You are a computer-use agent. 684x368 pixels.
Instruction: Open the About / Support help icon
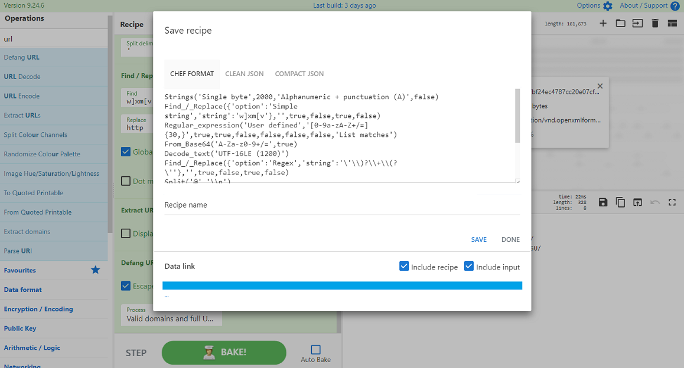tap(675, 6)
